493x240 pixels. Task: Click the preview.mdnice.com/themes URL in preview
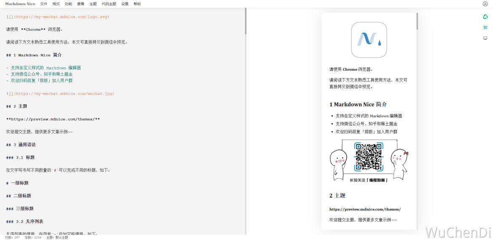365,209
